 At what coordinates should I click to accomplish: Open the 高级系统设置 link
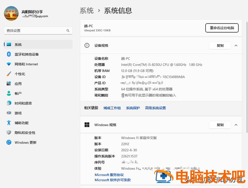155,108
